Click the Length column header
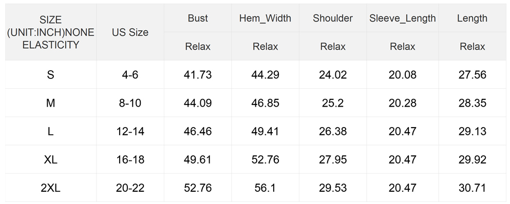 tap(472, 18)
